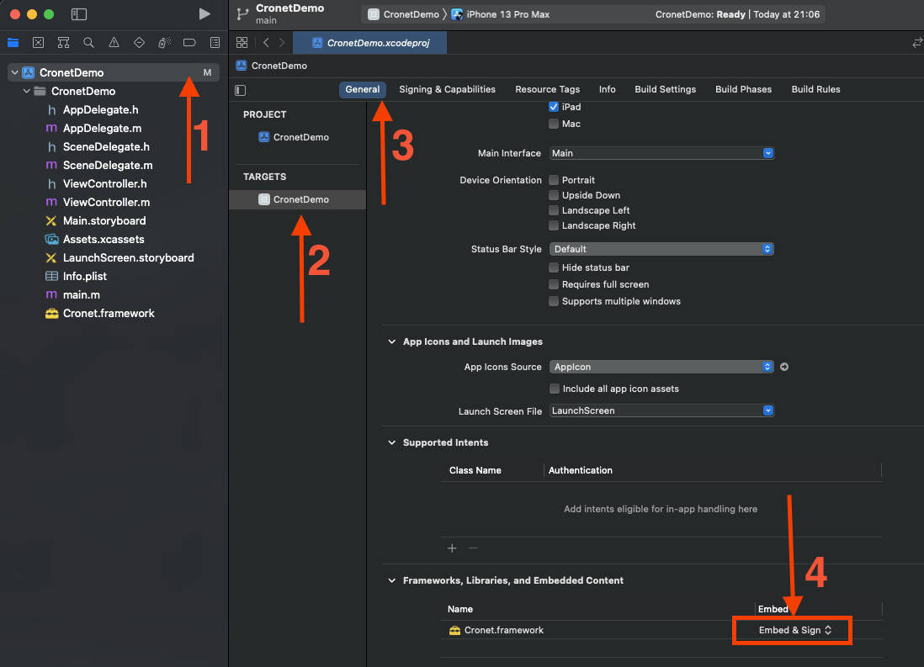
Task: Toggle the navigator sidebar in title bar
Action: pyautogui.click(x=79, y=14)
